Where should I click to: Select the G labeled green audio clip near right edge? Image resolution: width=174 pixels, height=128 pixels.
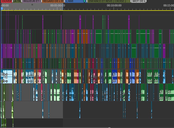click(171, 92)
